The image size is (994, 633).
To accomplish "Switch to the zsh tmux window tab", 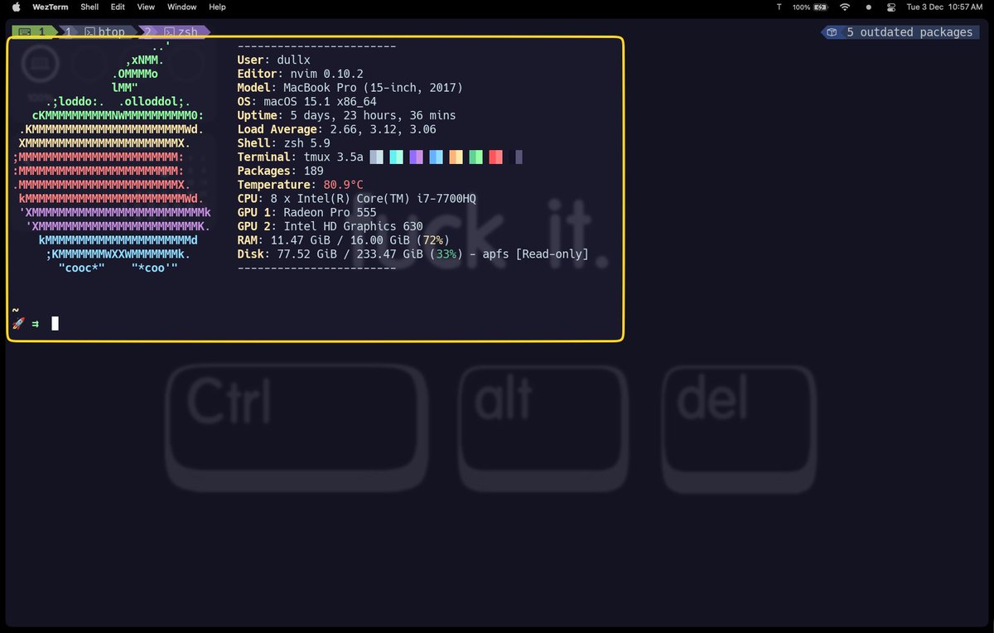I will click(175, 32).
